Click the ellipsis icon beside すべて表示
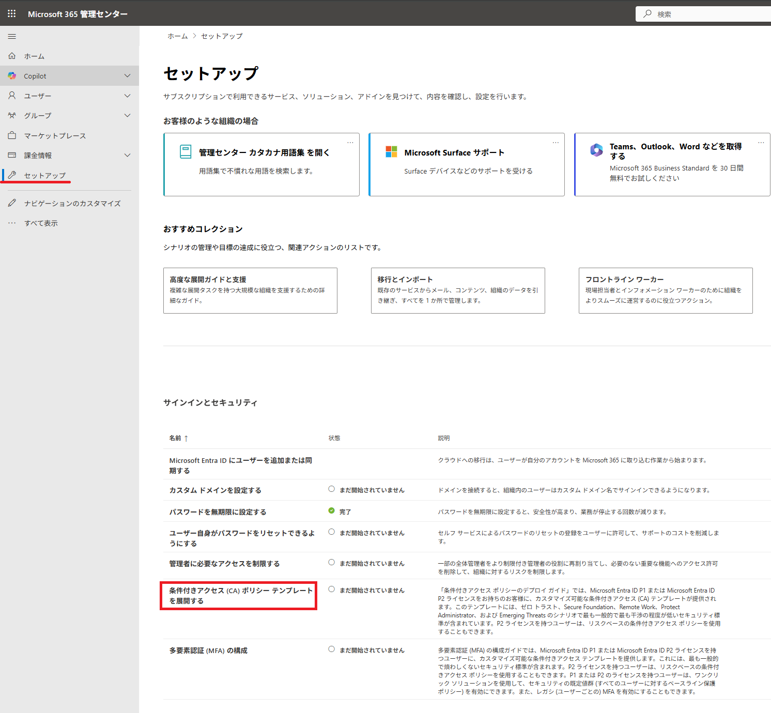 pyautogui.click(x=12, y=223)
